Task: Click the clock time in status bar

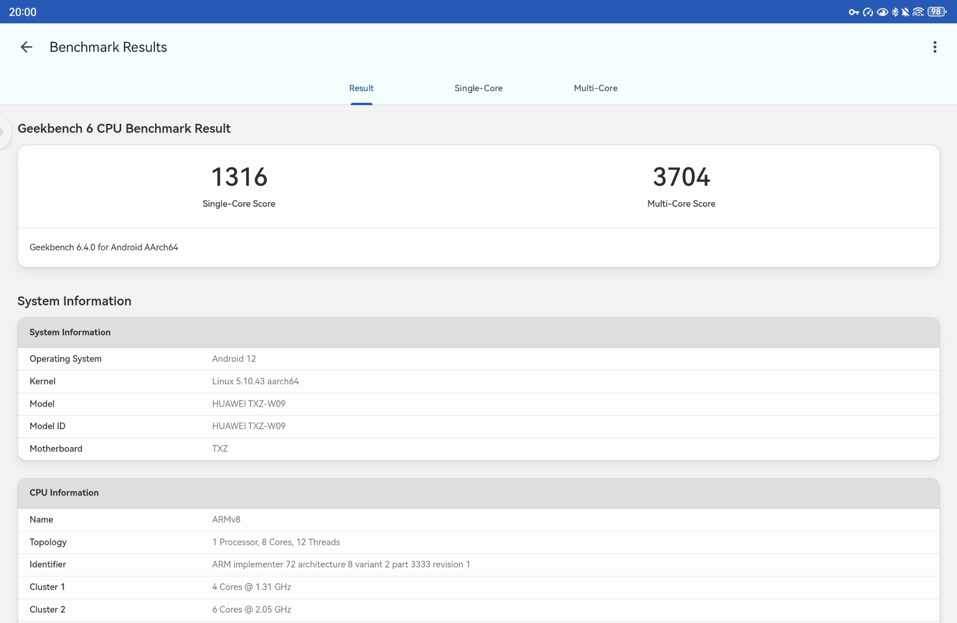Action: click(x=22, y=12)
